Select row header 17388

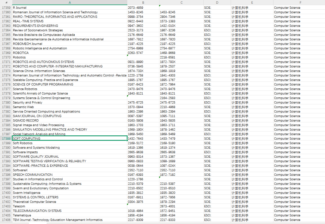[x=6, y=138]
